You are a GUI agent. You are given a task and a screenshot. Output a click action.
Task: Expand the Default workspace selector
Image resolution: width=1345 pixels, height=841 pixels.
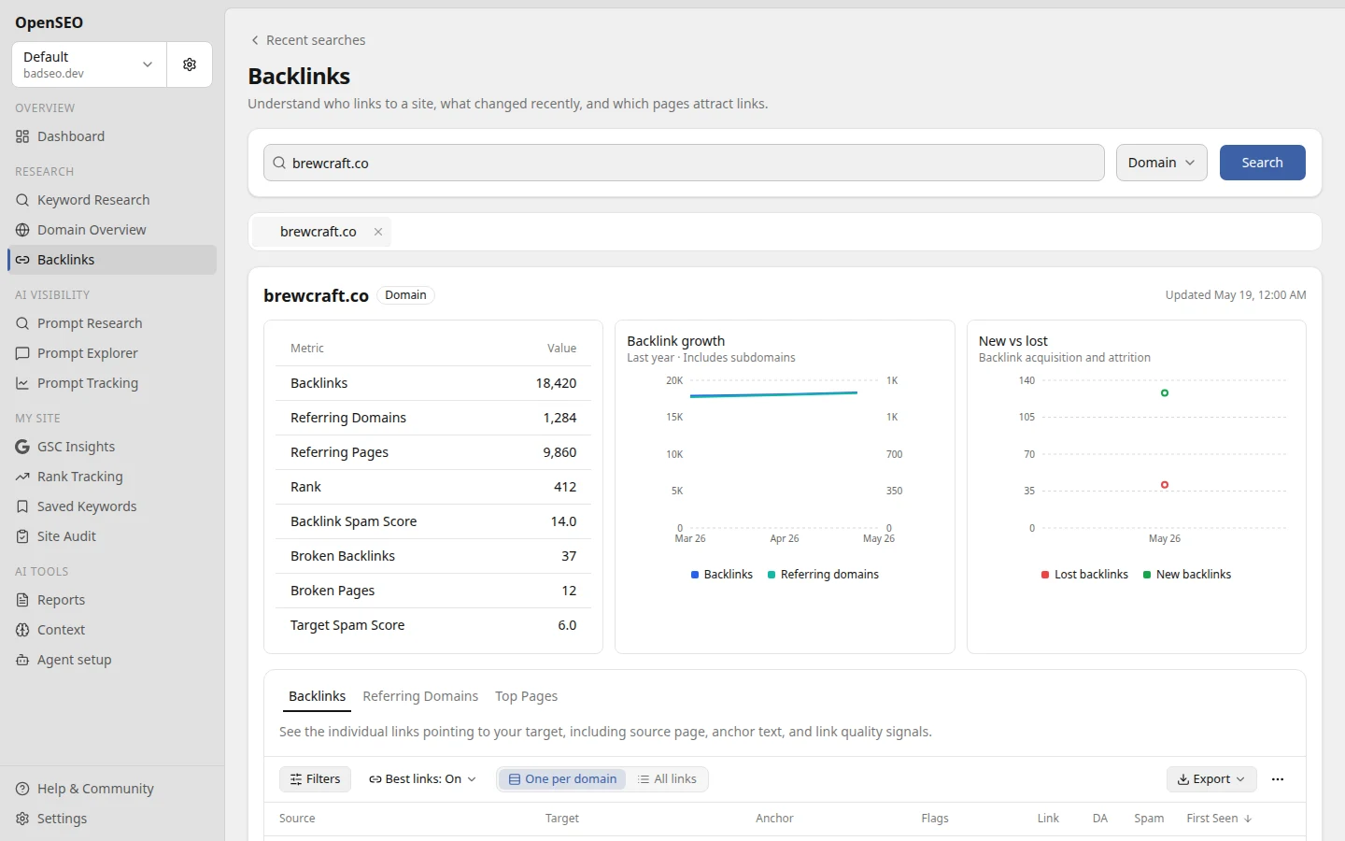pyautogui.click(x=90, y=64)
